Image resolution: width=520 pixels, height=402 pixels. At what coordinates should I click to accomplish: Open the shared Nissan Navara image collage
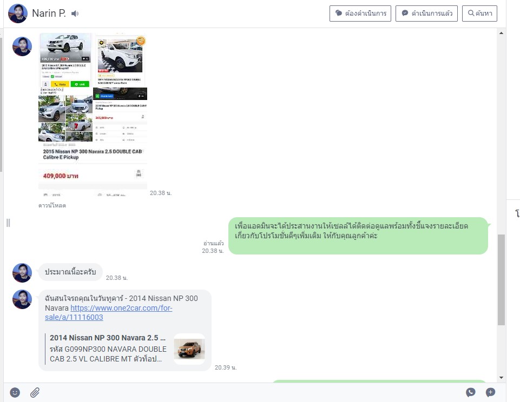pyautogui.click(x=93, y=115)
